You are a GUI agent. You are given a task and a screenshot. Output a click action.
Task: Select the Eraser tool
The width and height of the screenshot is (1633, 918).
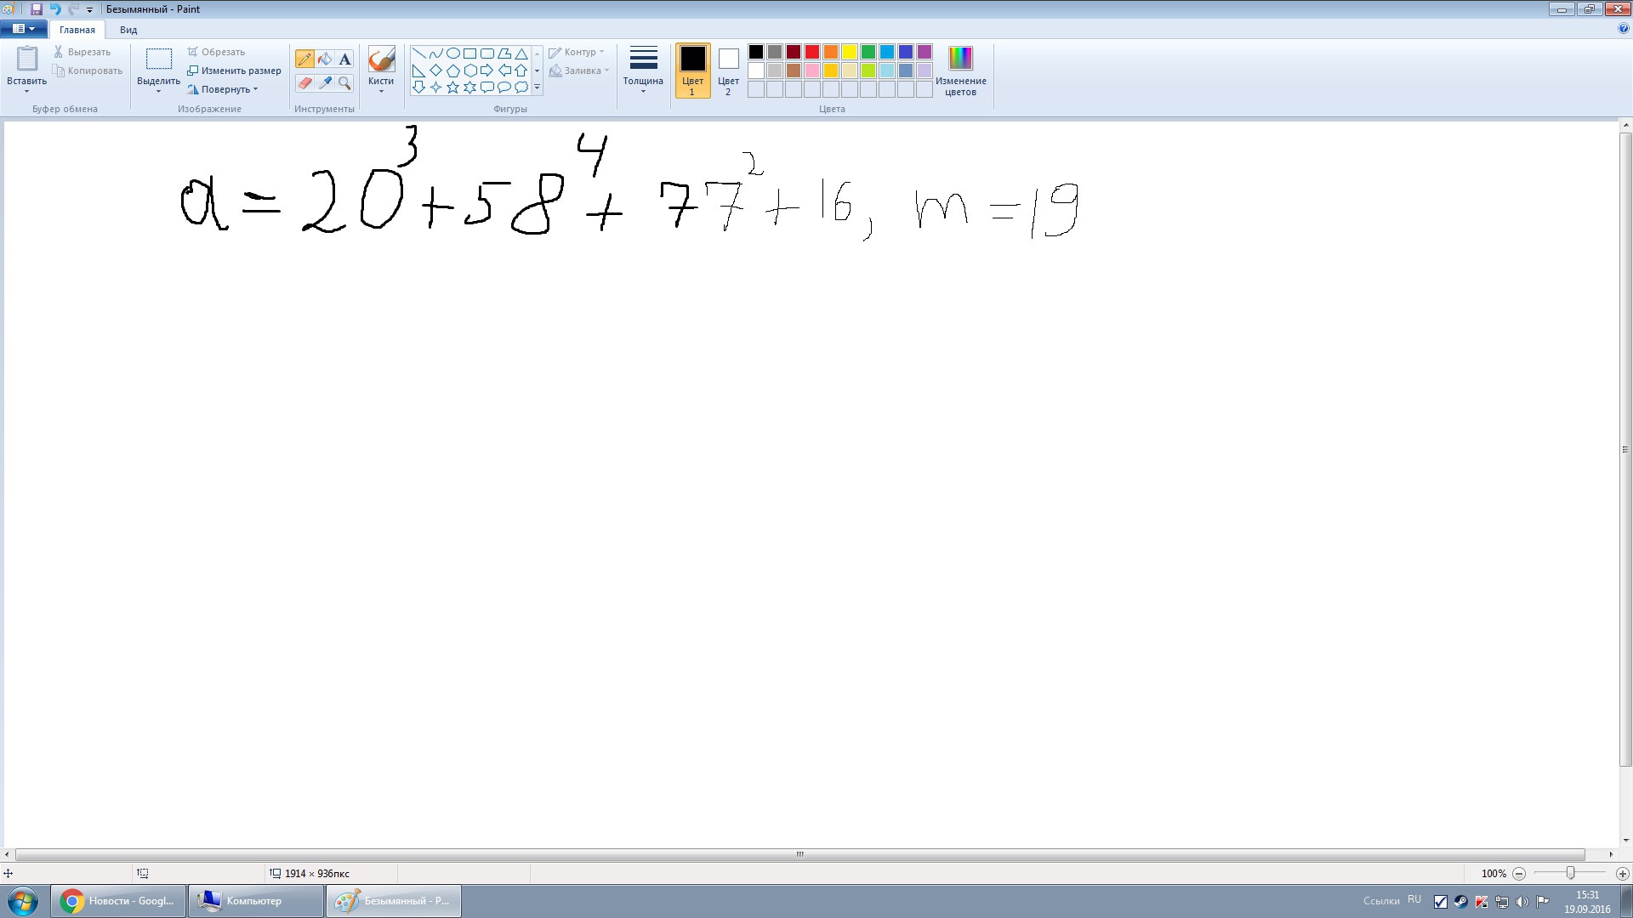pyautogui.click(x=305, y=82)
